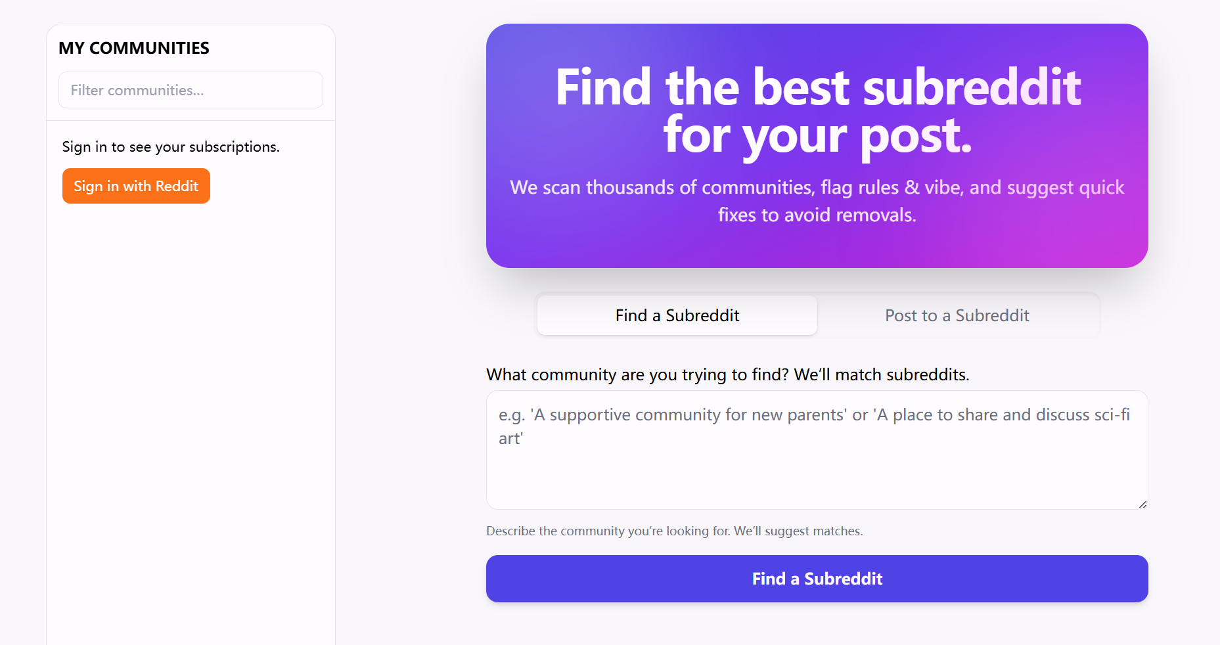Click the 'We scan thousands of communities' subtitle line
The image size is (1220, 645).
tap(817, 187)
